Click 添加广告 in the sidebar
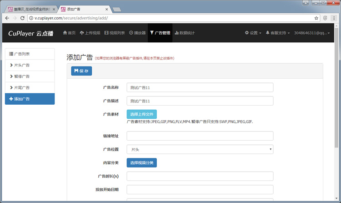The width and height of the screenshot is (341, 203). point(30,99)
